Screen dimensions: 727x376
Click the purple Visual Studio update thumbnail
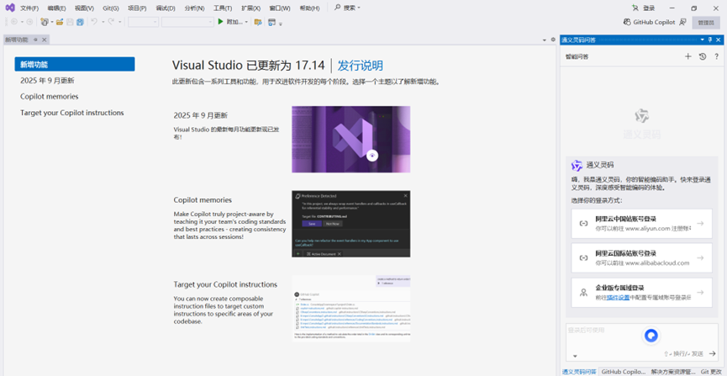click(x=351, y=140)
